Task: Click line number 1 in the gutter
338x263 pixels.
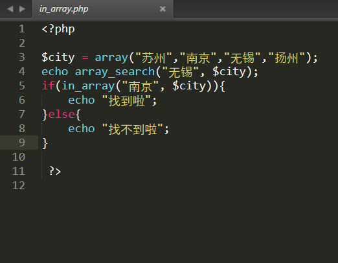Action: 22,29
